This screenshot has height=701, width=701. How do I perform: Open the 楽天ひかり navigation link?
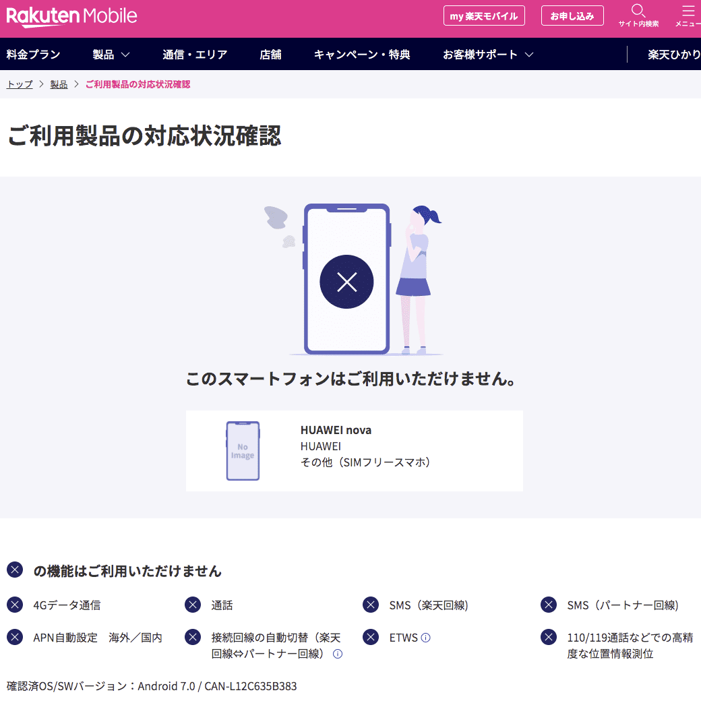(x=674, y=55)
